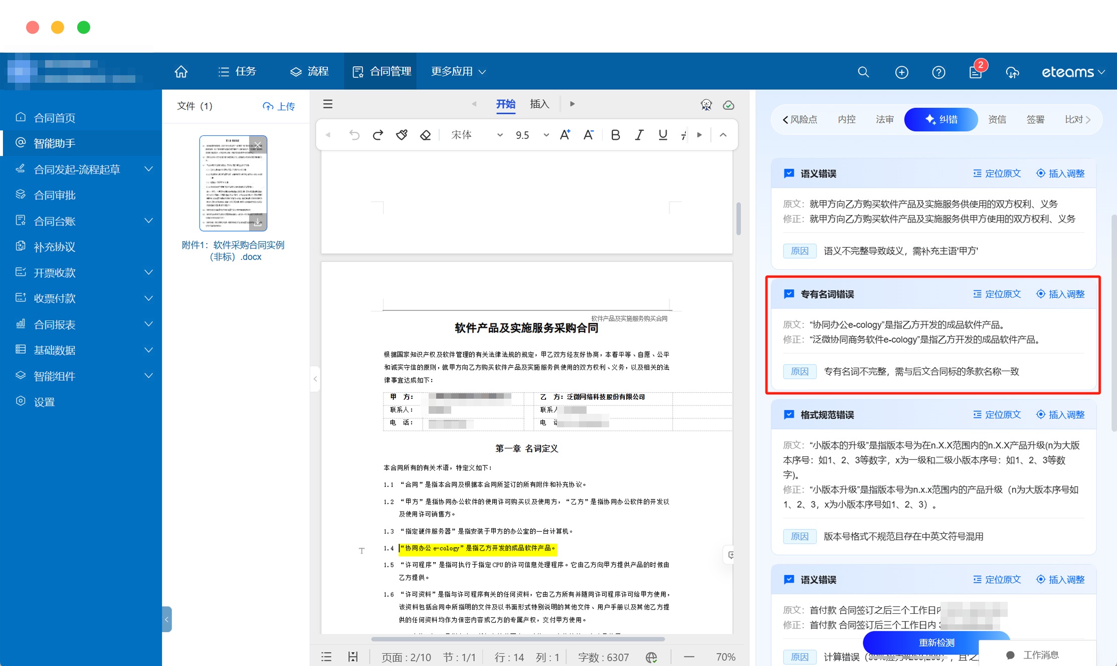Select the 开始 ribbon tab
This screenshot has width=1117, height=666.
pos(505,104)
